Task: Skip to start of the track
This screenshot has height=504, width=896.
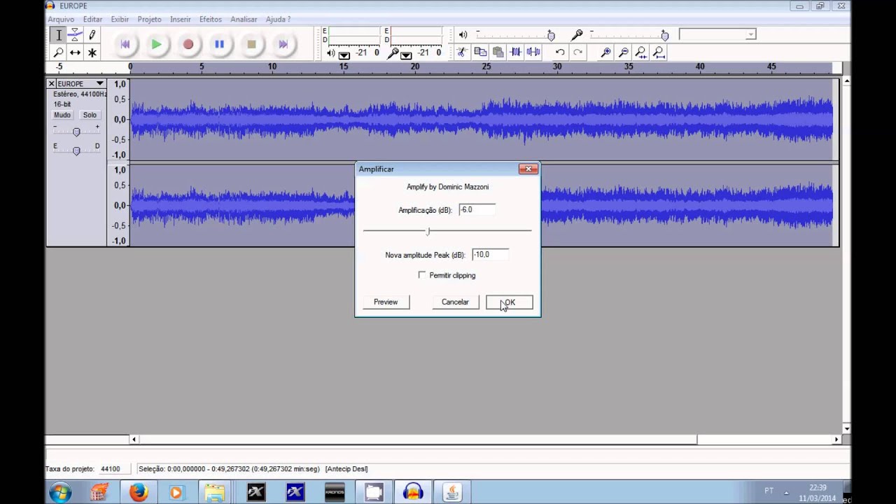Action: click(125, 44)
